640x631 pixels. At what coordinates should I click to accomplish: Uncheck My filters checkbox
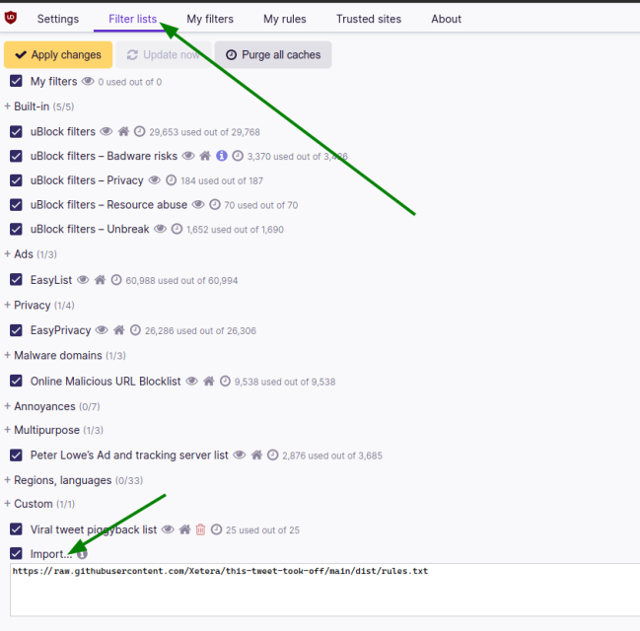click(x=16, y=81)
